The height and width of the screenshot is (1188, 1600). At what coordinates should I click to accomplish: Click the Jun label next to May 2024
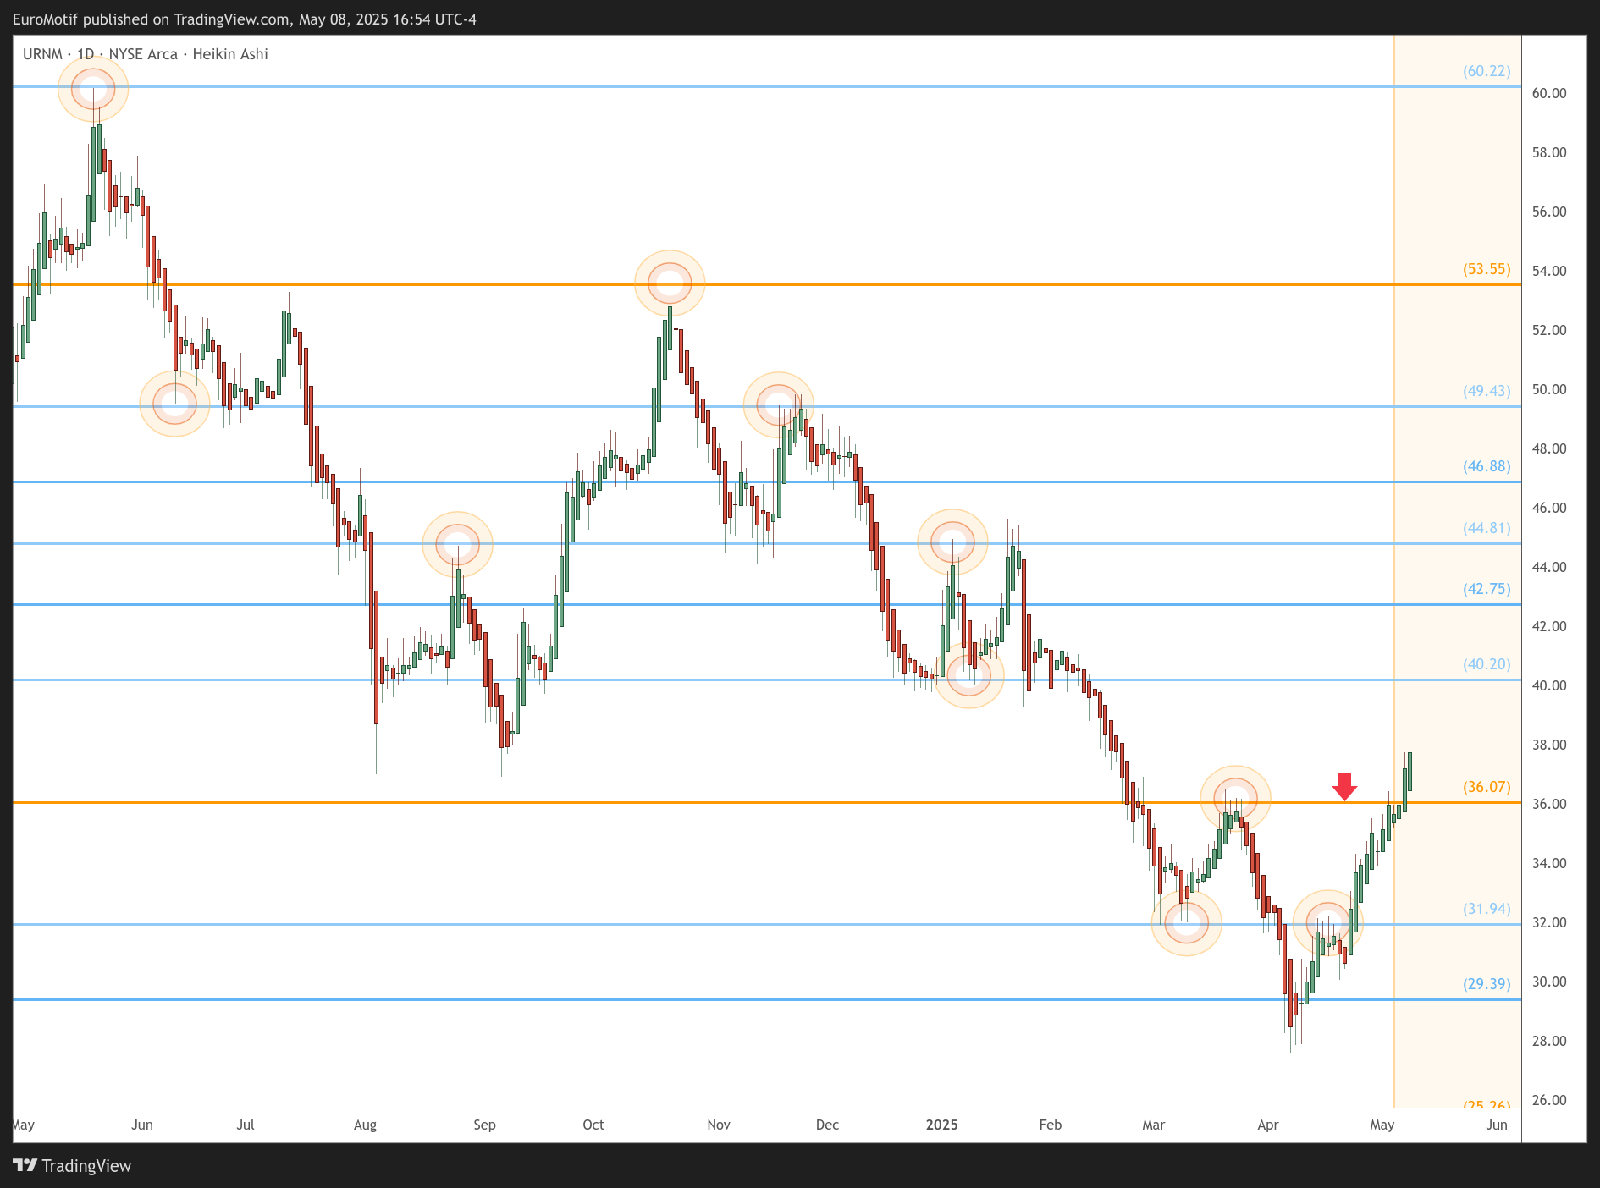coord(142,1125)
